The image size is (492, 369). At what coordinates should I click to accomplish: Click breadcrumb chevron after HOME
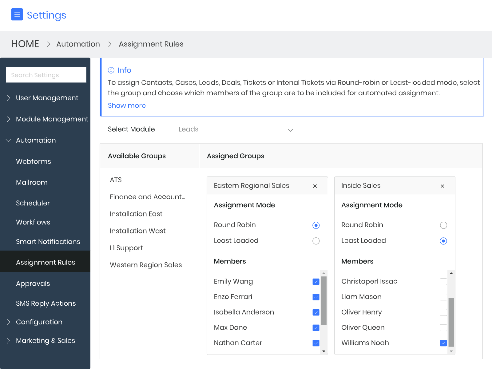pos(49,44)
